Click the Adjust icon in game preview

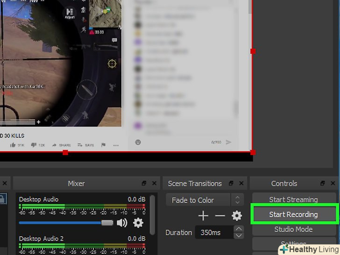pos(70,13)
